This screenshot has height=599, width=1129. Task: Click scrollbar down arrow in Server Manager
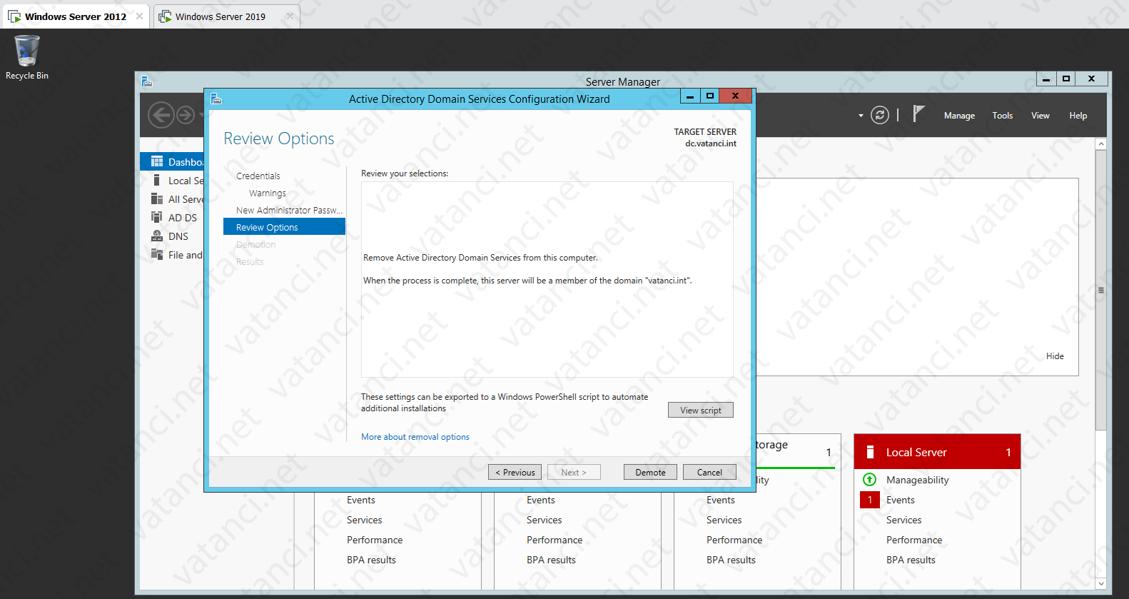(1100, 583)
